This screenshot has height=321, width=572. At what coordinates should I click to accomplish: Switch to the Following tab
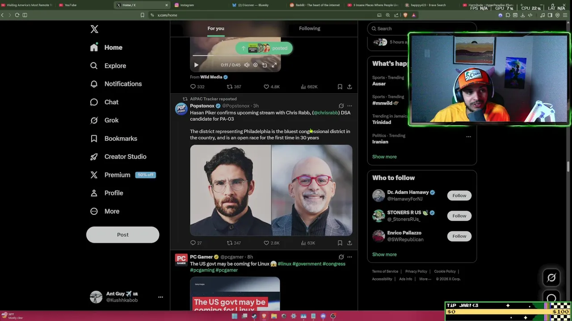pyautogui.click(x=310, y=29)
